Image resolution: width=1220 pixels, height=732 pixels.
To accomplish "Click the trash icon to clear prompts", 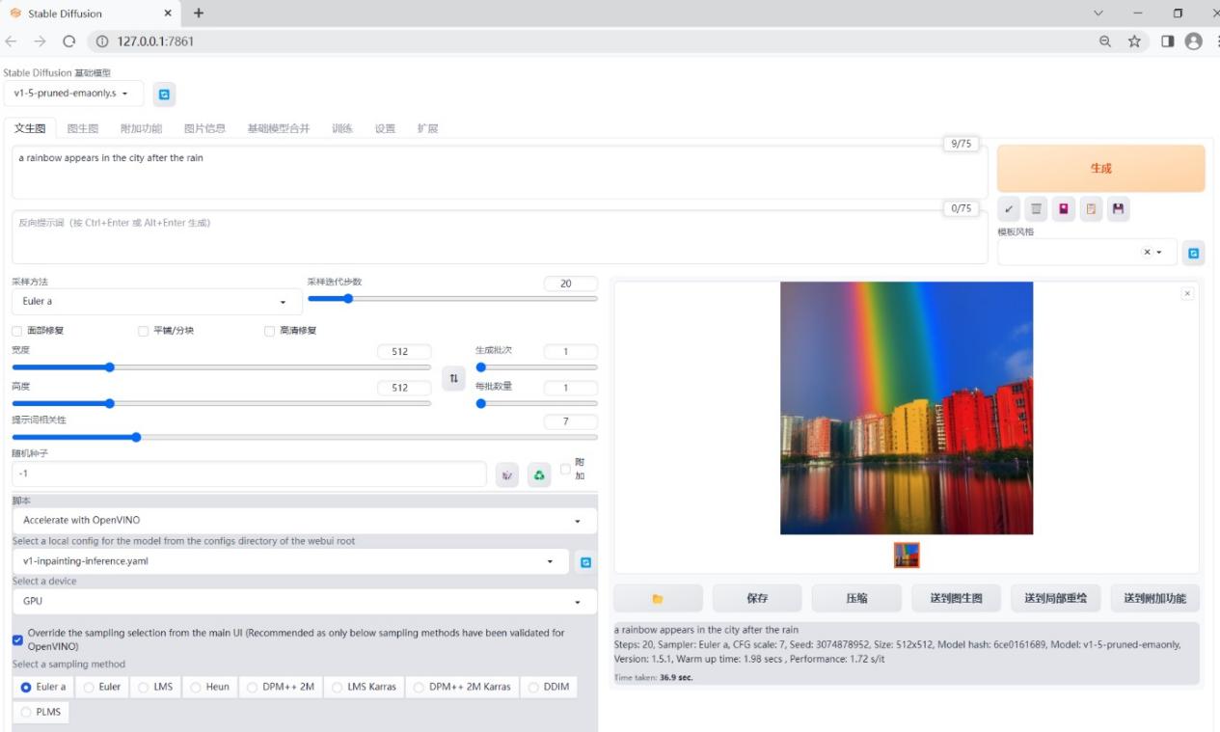I will [x=1035, y=208].
